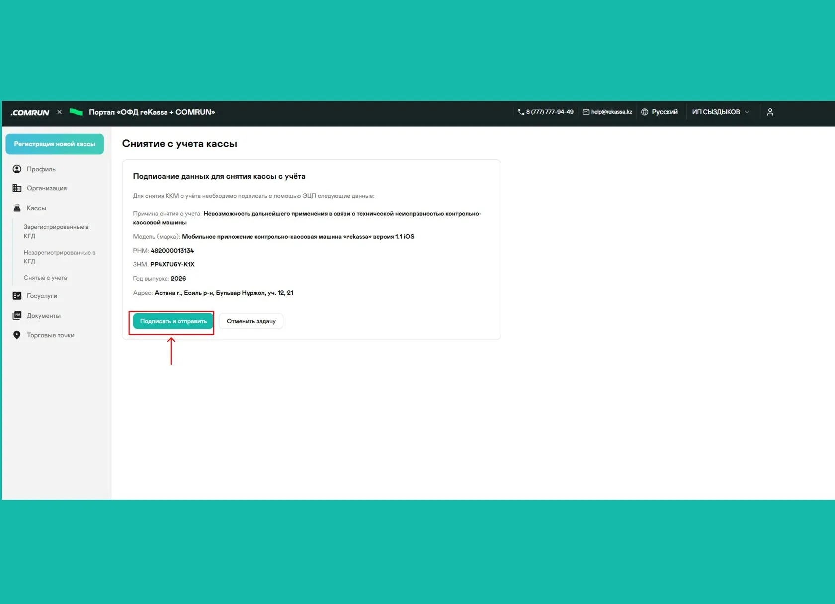The image size is (835, 604).
Task: Click the phone icon in header
Action: [x=521, y=112]
